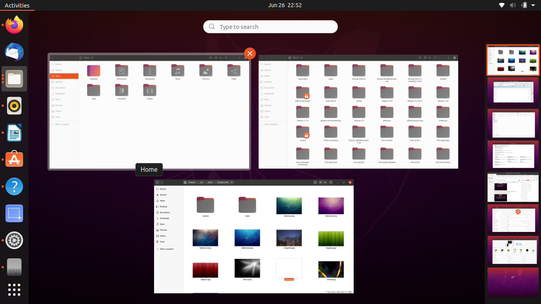Toggle list view in the backgrounds window toolbar
This screenshot has height=304, width=541.
321,182
